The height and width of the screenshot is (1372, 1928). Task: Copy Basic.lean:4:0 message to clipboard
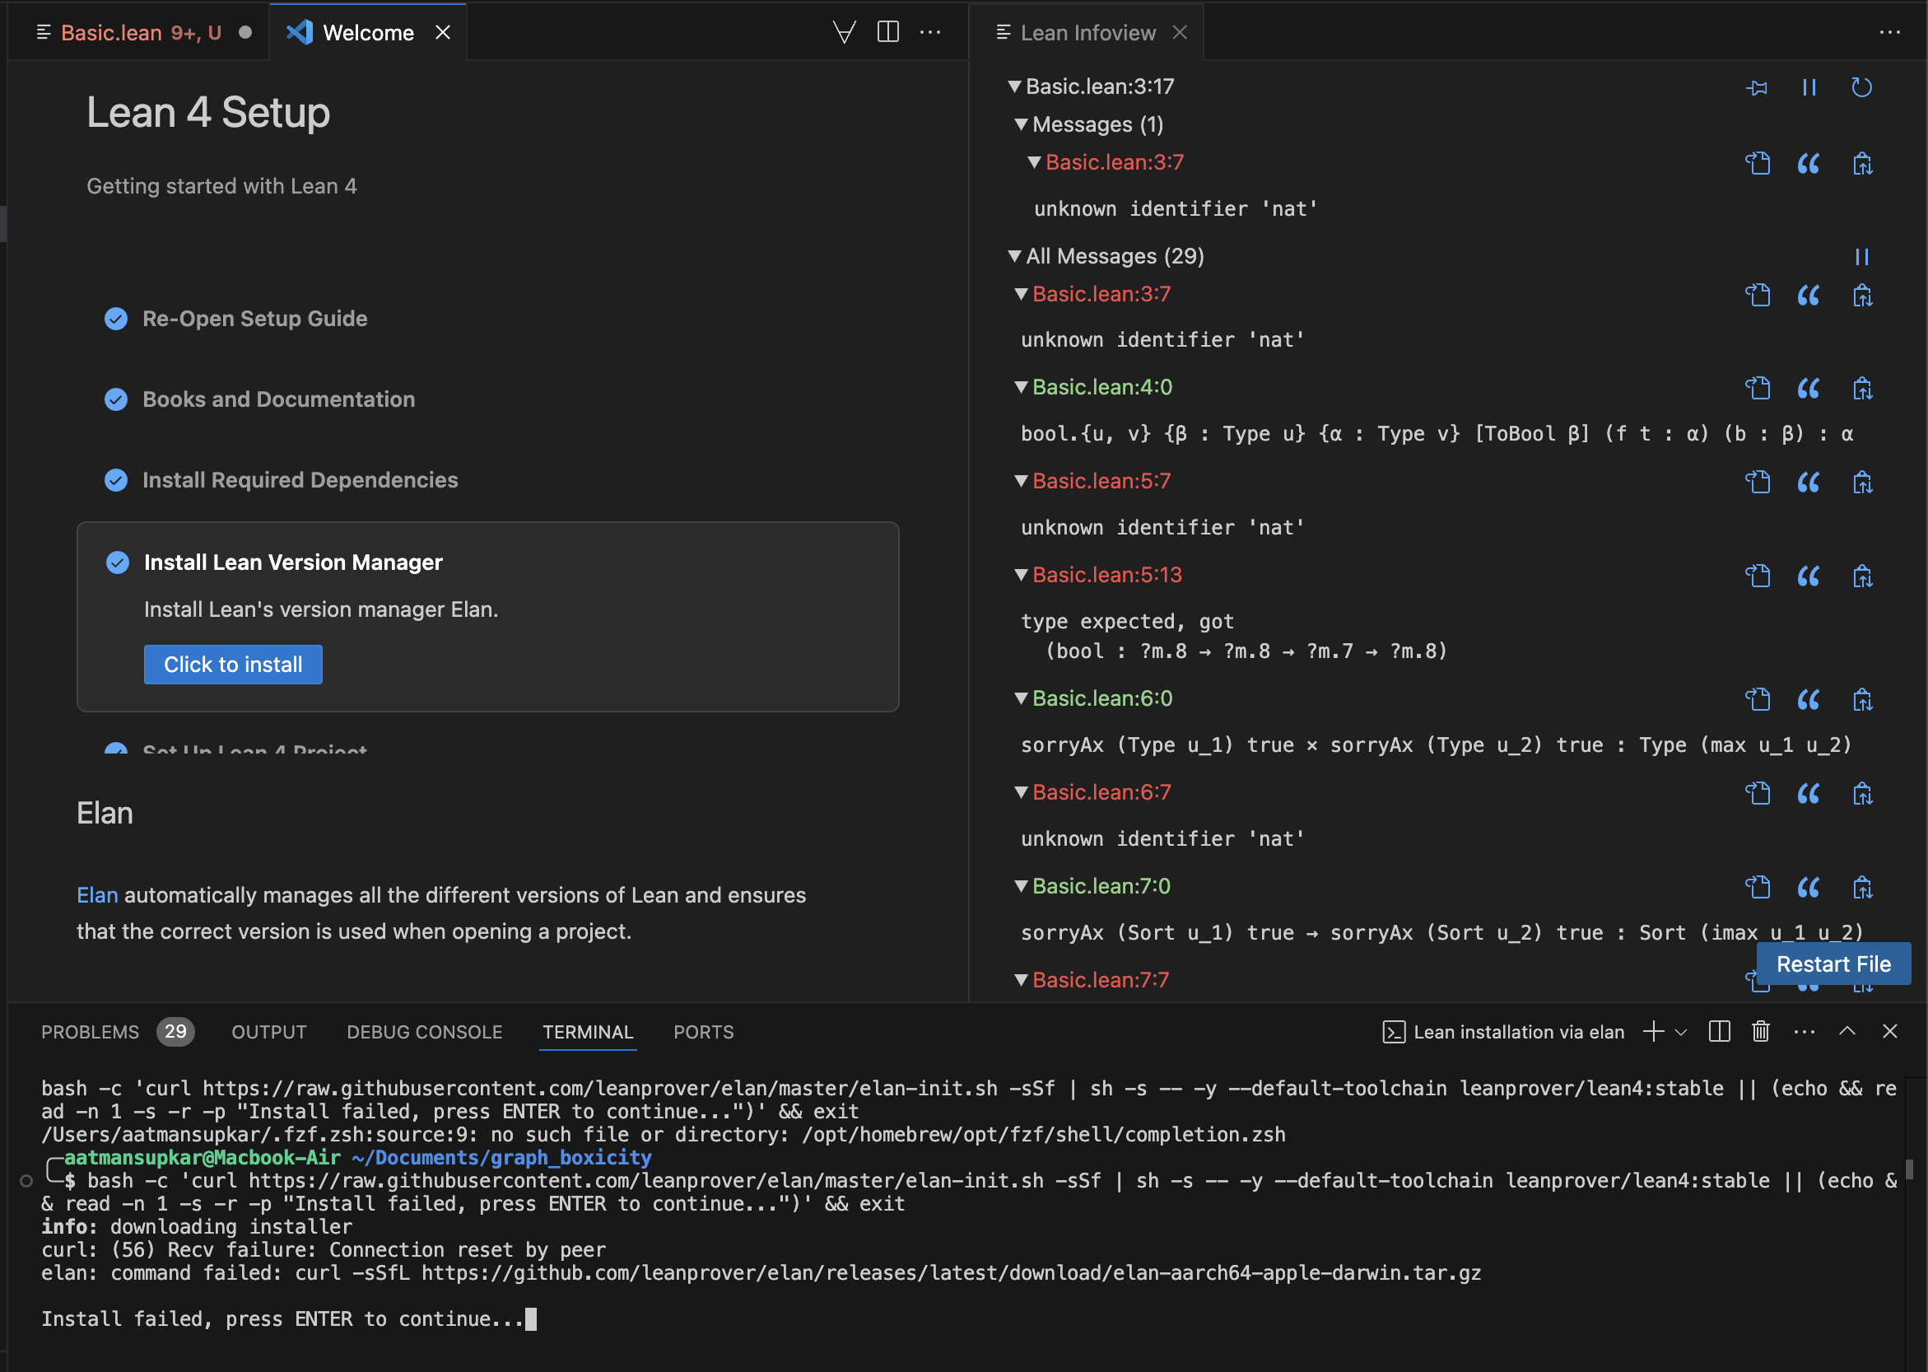[x=1862, y=389]
